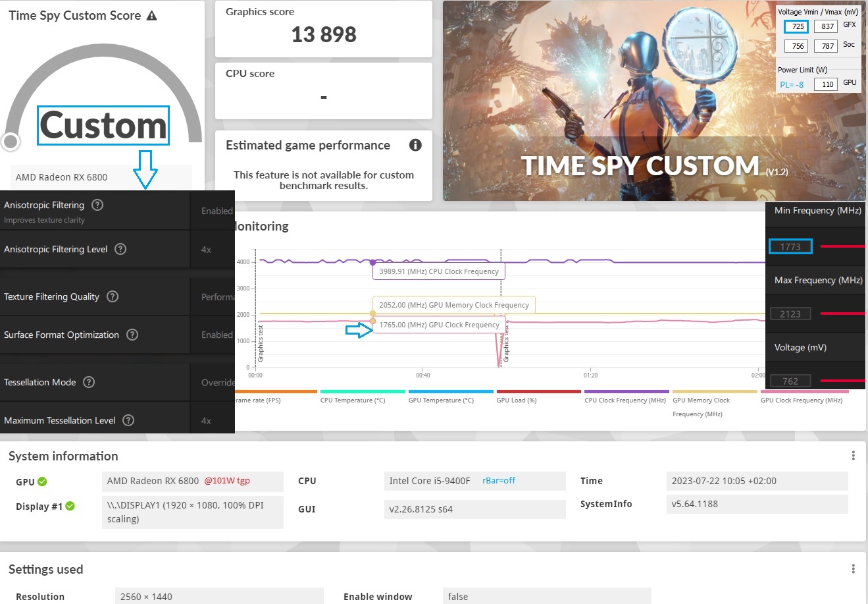Click the Settings used heading

(46, 569)
